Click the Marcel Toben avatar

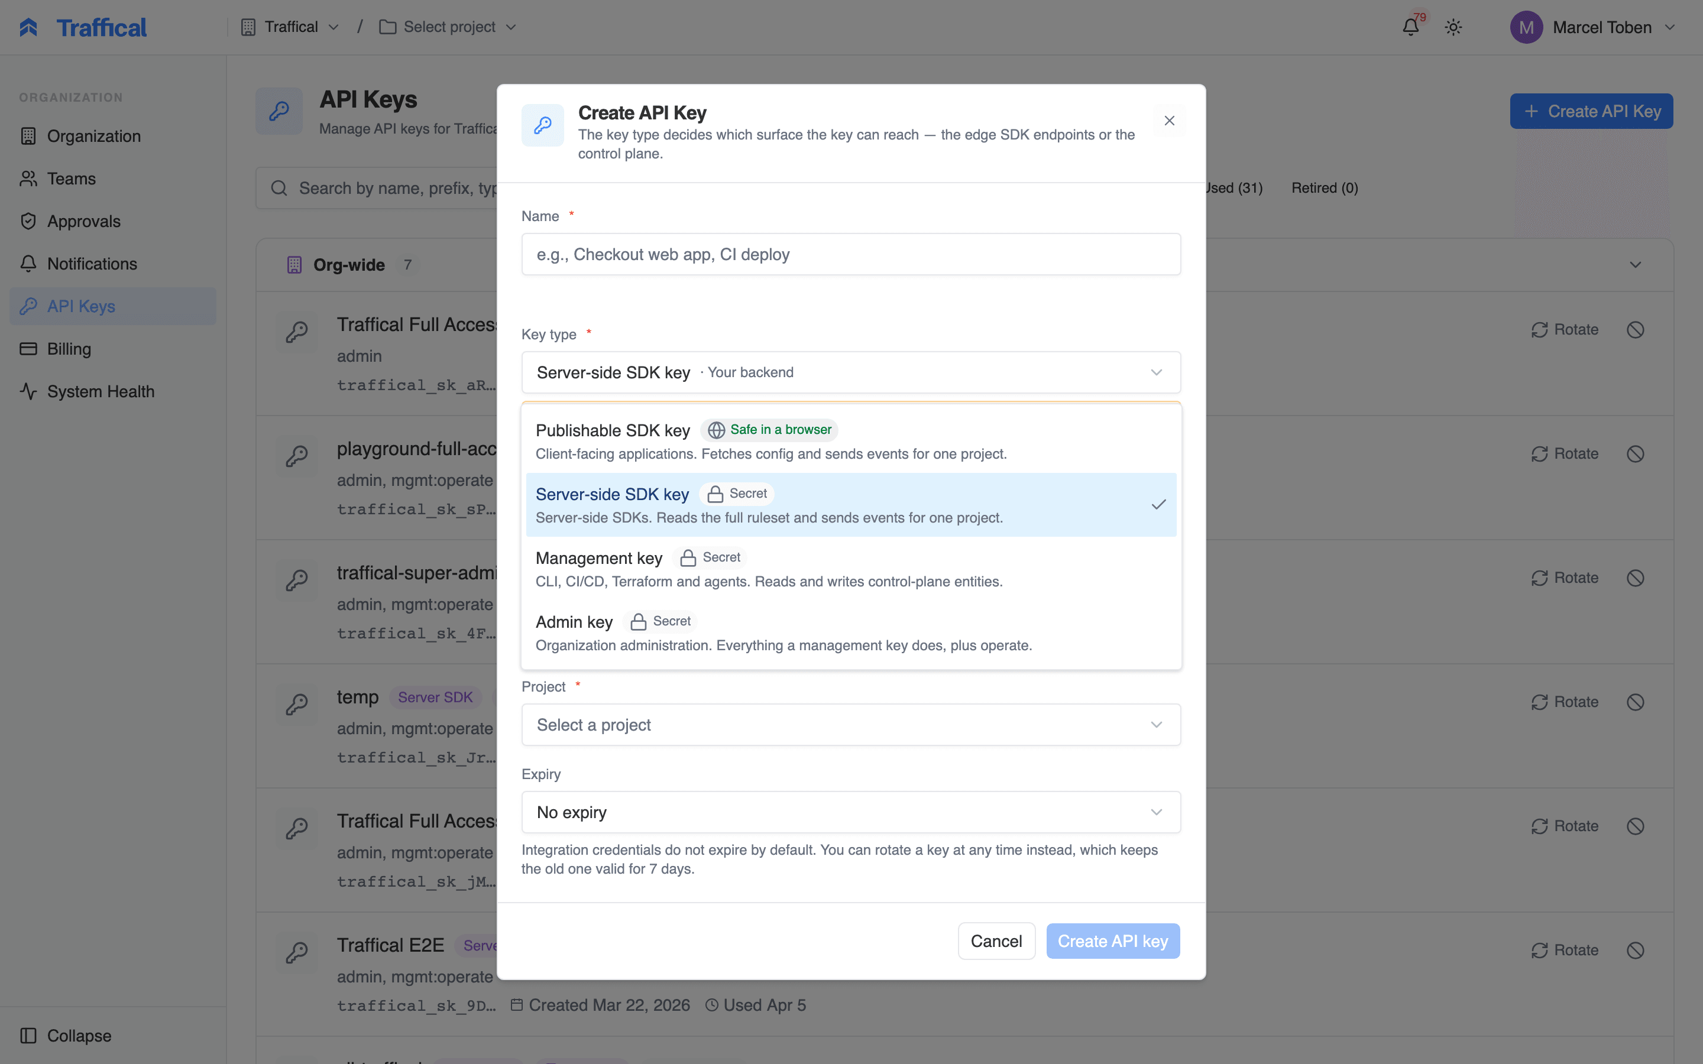click(x=1526, y=27)
